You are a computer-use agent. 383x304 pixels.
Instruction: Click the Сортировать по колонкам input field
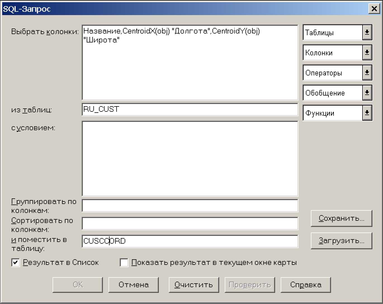coord(190,224)
